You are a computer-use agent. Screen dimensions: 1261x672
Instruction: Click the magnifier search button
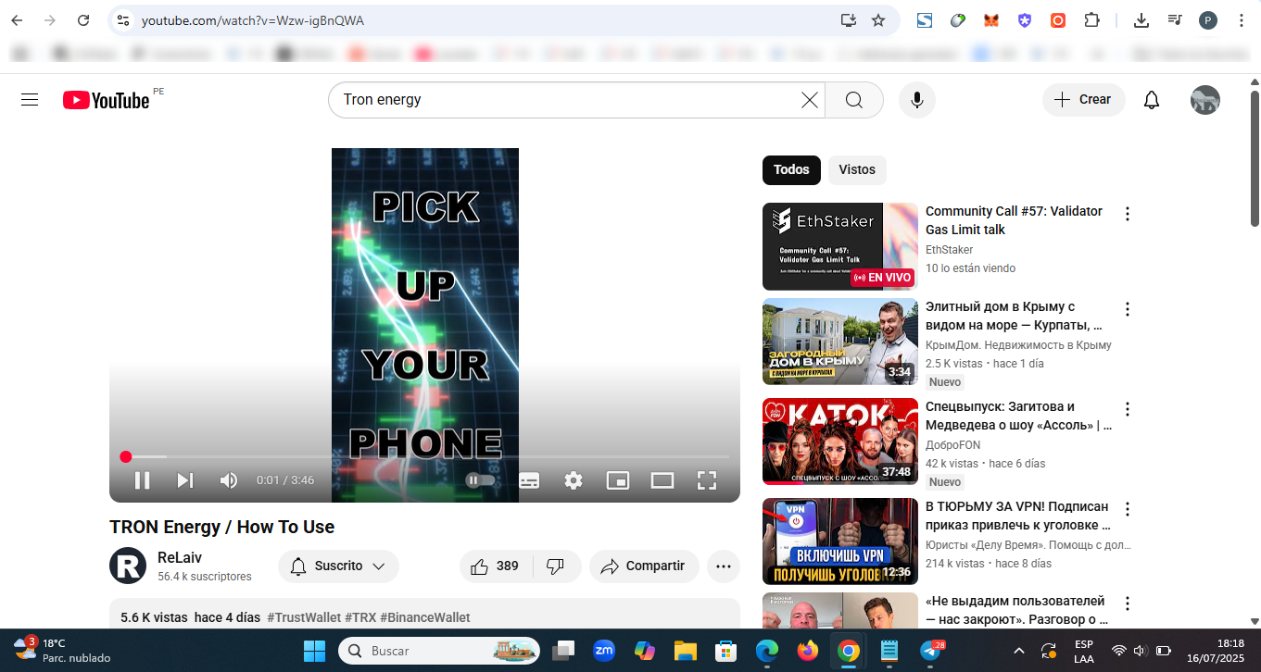click(x=853, y=100)
